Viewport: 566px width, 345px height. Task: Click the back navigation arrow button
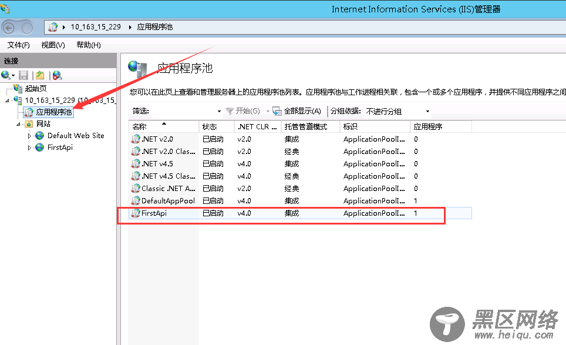click(x=9, y=28)
